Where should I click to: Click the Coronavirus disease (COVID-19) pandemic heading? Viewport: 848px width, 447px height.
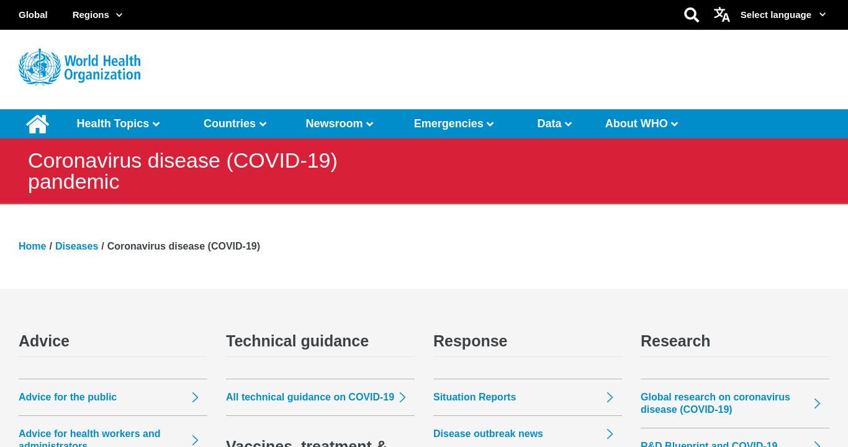click(x=183, y=171)
